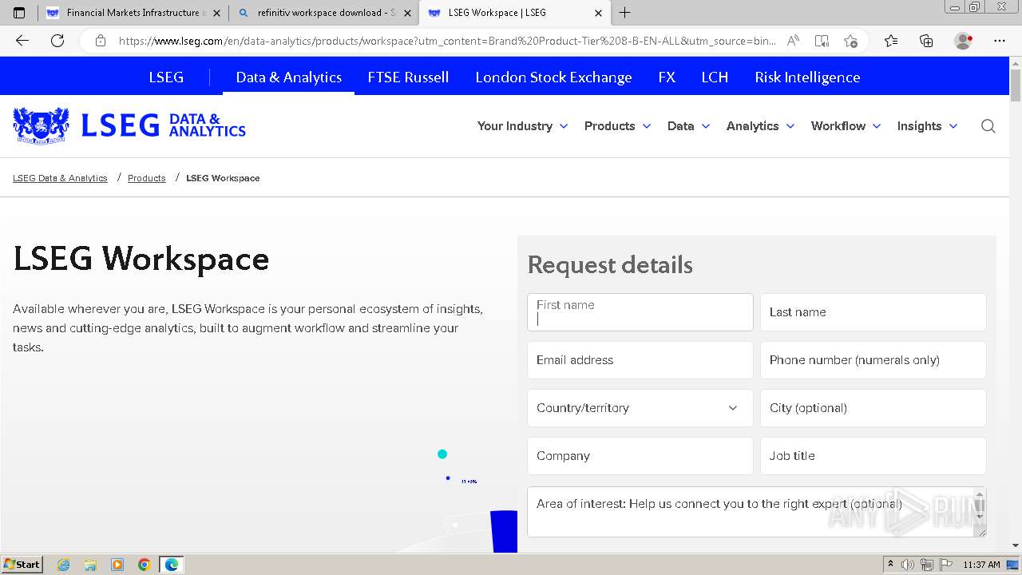Add page to favorites star icon
Viewport: 1022px width, 575px height.
pos(850,41)
